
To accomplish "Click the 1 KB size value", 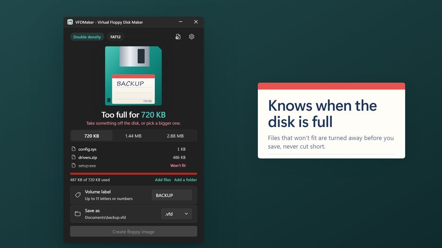I will 181,149.
